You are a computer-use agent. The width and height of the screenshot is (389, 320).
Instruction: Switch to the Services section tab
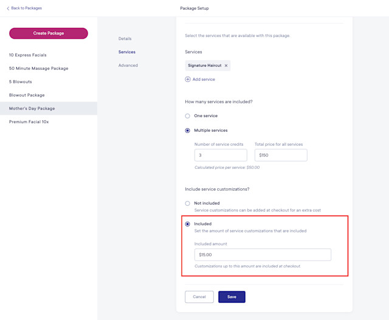[127, 52]
